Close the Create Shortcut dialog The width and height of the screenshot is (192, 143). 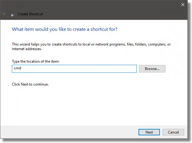pyautogui.click(x=183, y=5)
